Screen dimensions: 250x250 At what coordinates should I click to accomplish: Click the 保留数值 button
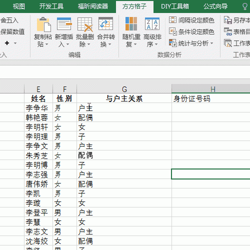point(12,31)
